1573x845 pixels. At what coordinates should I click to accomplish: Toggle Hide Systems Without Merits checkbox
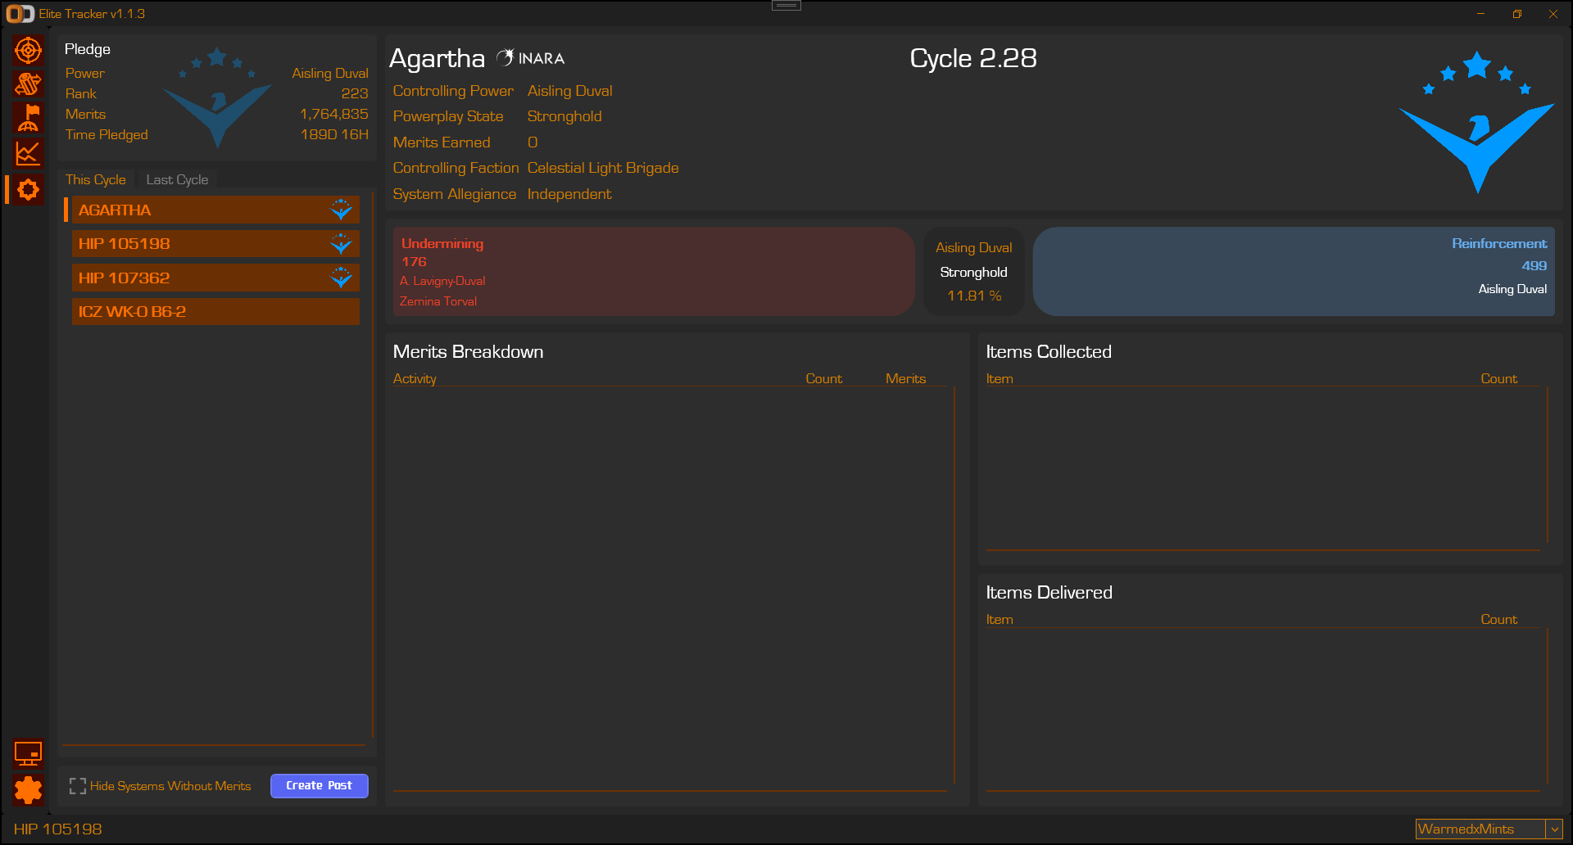click(78, 786)
